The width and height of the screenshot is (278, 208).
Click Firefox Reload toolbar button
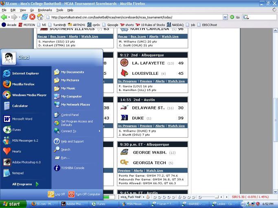[x=25, y=17]
